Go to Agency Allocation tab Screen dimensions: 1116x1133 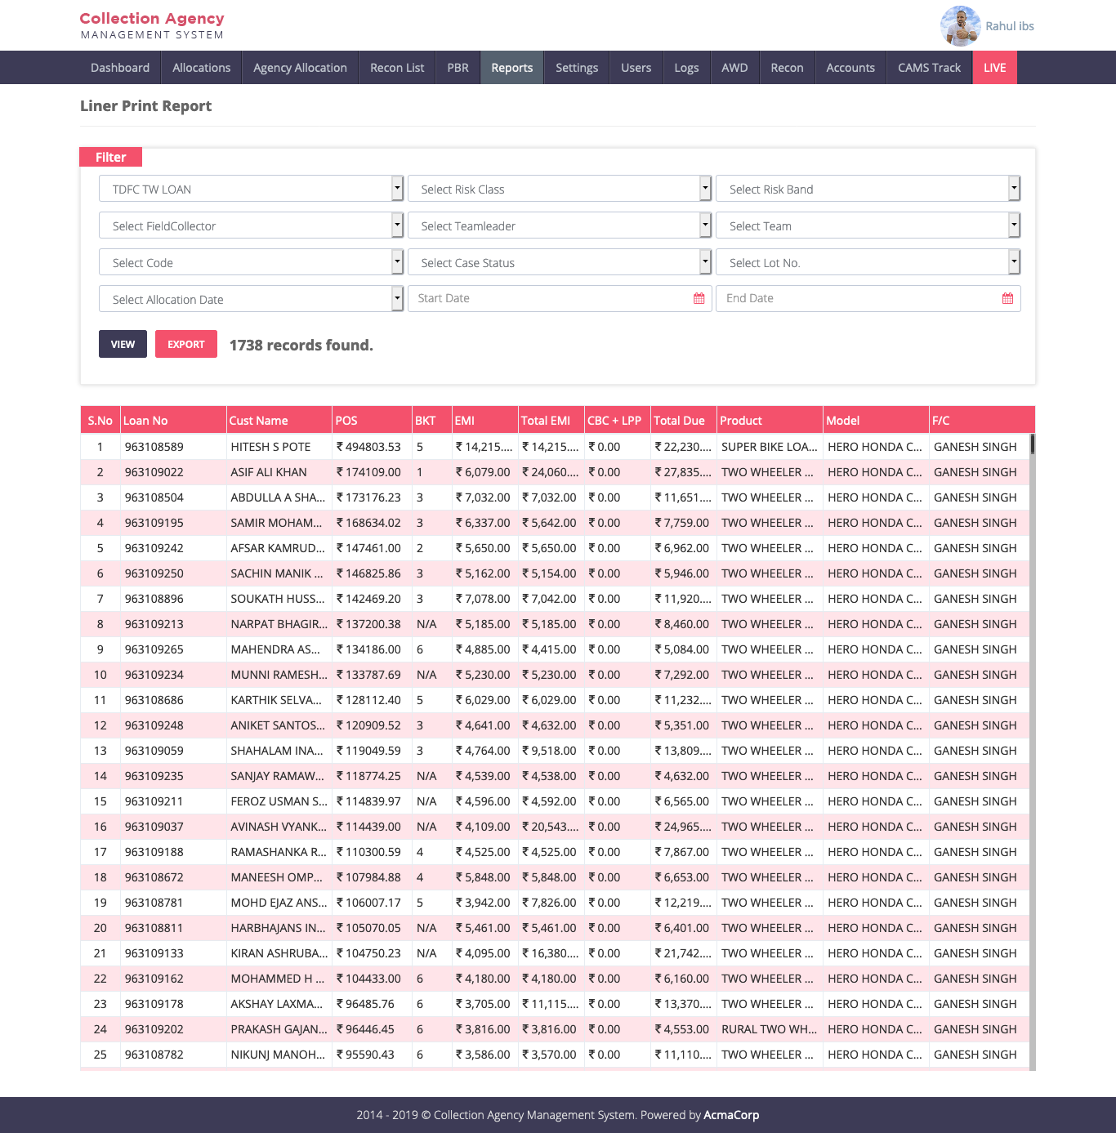(x=300, y=68)
